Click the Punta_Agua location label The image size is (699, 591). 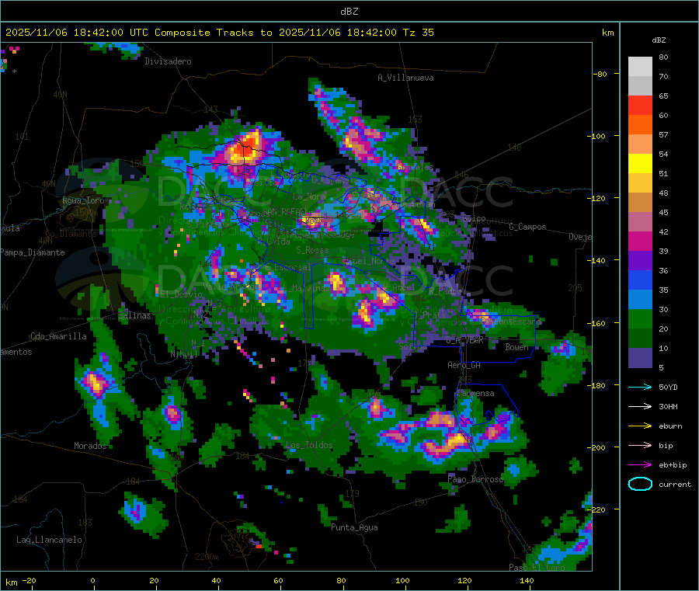[x=354, y=528]
